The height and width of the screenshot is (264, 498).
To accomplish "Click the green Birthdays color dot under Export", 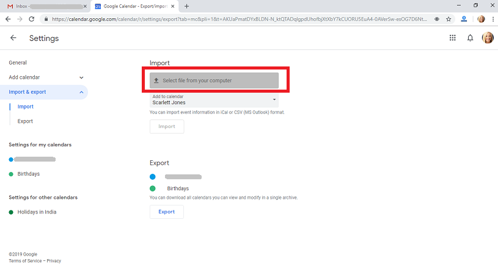I will point(152,188).
